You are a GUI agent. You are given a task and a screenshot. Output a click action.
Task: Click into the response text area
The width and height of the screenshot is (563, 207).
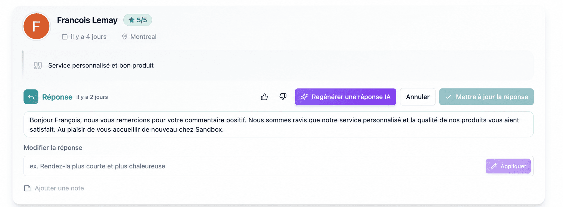[278, 125]
